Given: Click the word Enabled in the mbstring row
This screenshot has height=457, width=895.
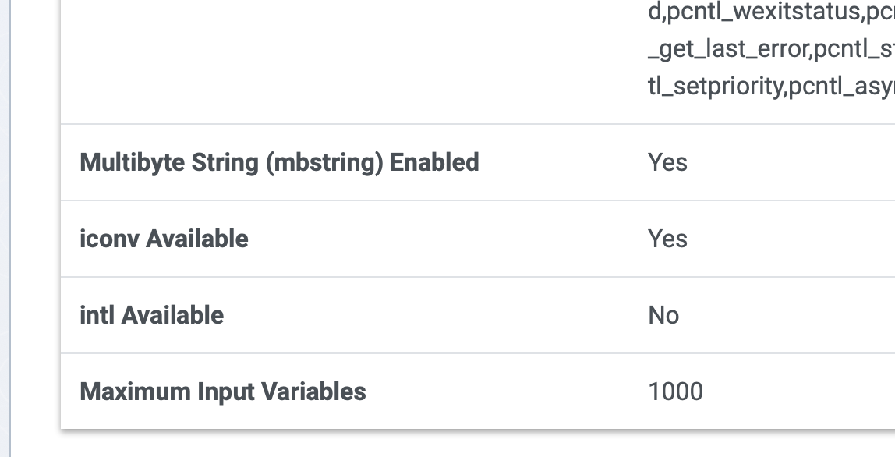Looking at the screenshot, I should tap(434, 163).
